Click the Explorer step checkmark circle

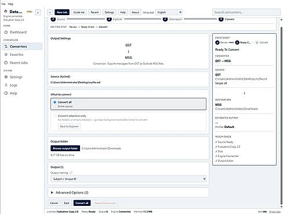109,19
